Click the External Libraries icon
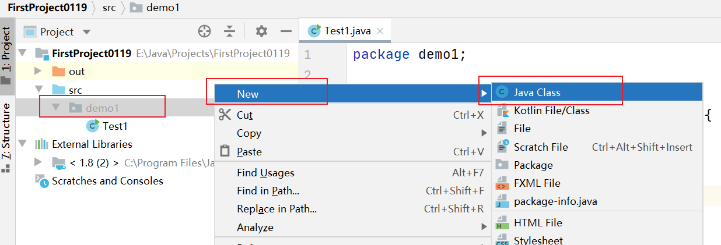 [x=41, y=144]
